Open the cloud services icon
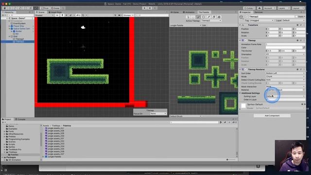 (259, 8)
